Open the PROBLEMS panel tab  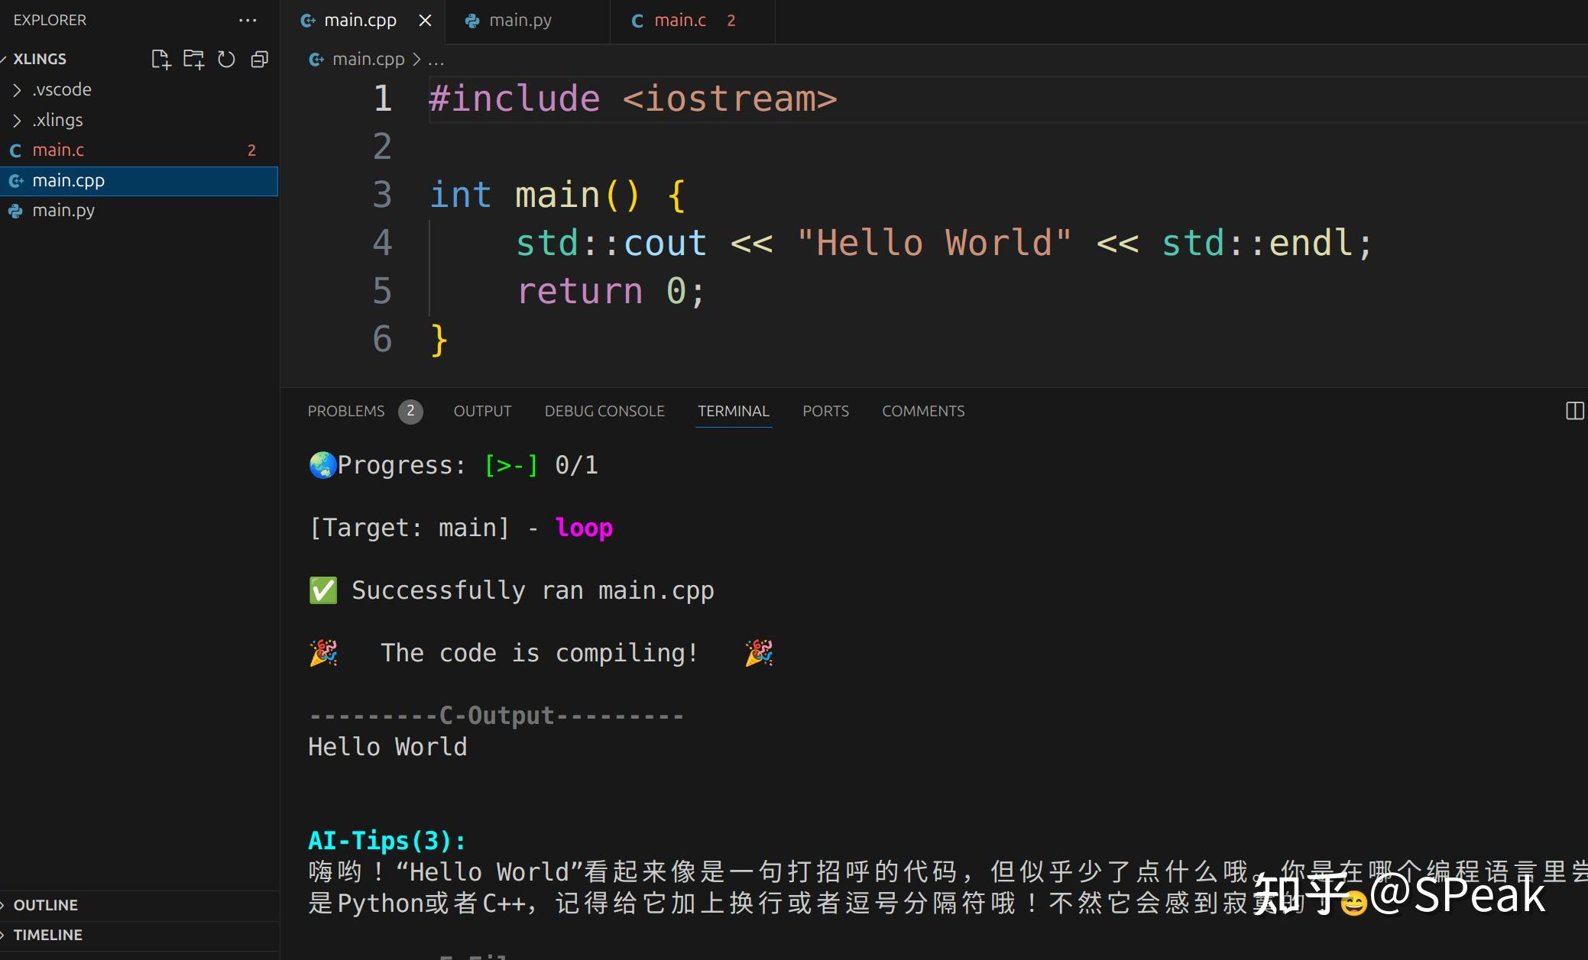(346, 411)
